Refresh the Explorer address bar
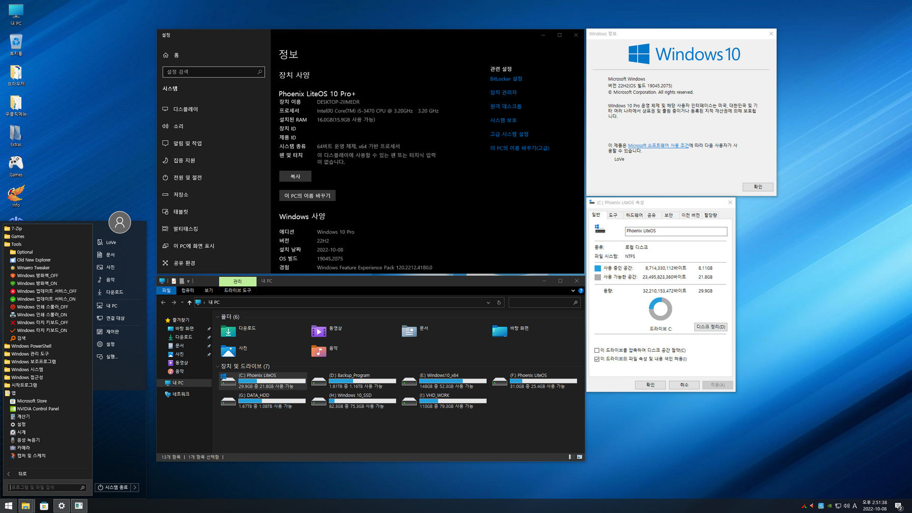 pyautogui.click(x=499, y=302)
